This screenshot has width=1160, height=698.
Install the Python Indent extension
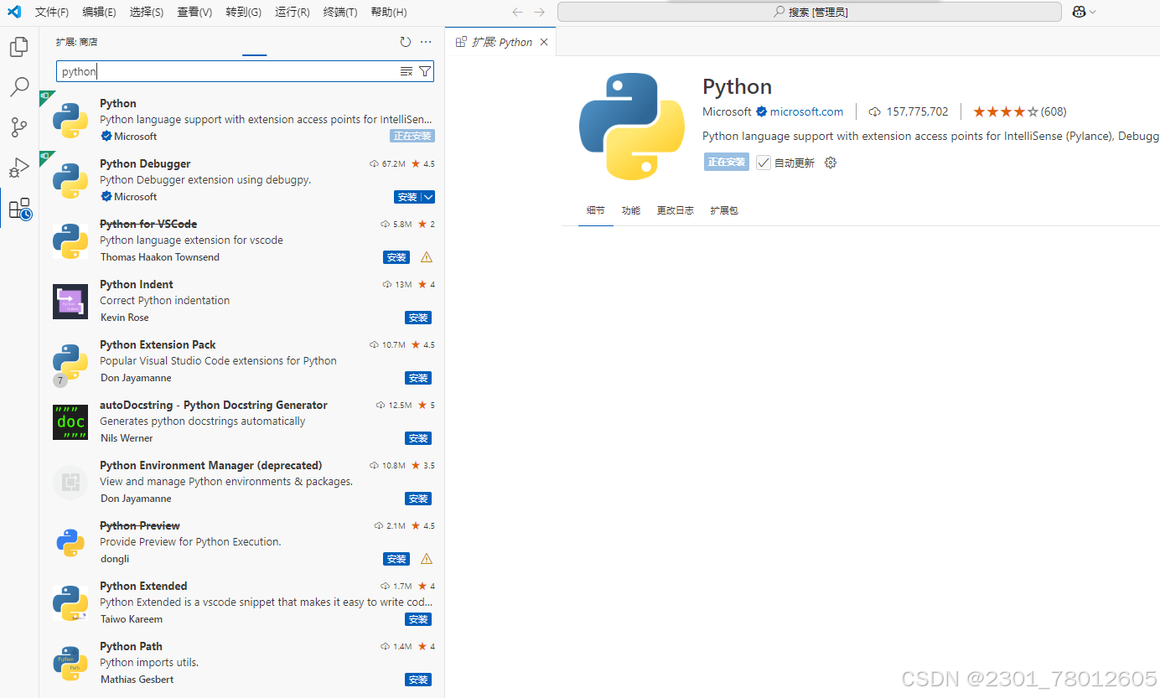coord(418,318)
